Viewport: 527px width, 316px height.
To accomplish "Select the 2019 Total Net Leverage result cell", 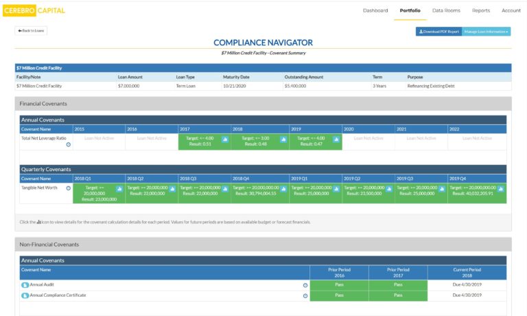I will [316, 142].
